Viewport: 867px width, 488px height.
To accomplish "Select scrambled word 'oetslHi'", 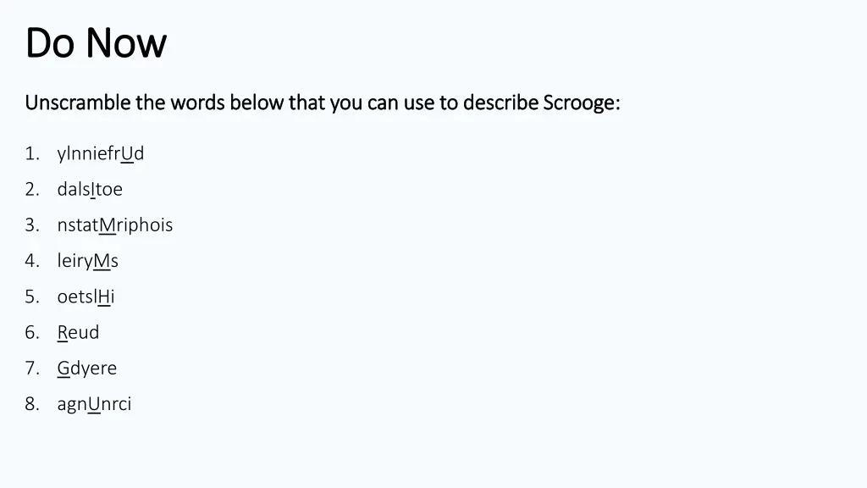I will coord(86,297).
